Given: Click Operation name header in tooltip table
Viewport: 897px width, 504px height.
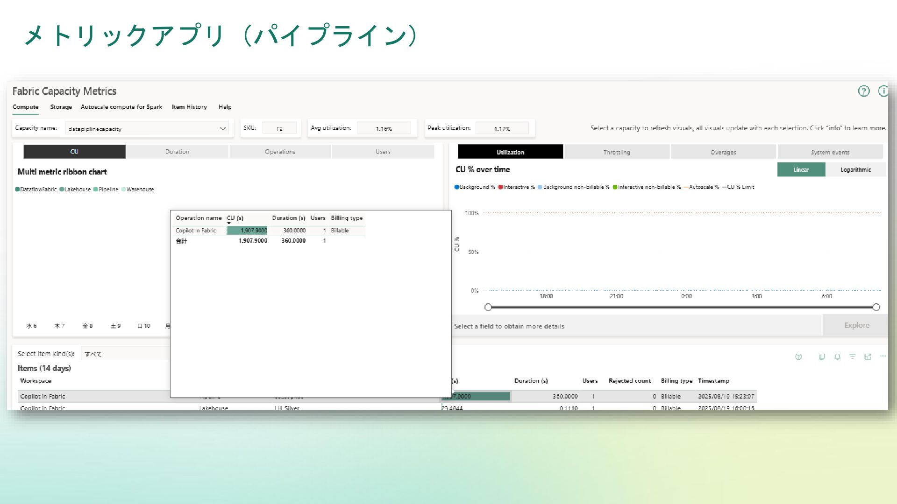Looking at the screenshot, I should click(199, 218).
